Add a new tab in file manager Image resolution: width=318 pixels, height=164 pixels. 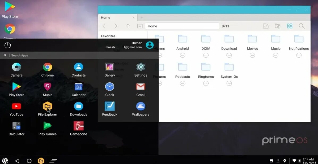pos(142,17)
